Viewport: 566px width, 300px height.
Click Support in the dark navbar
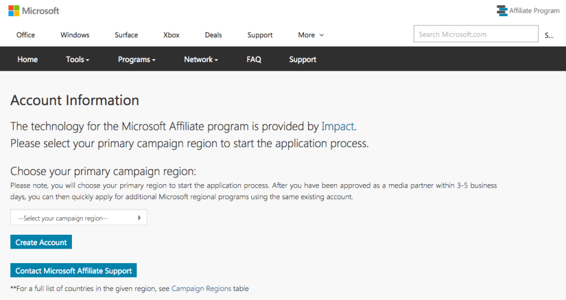click(x=303, y=60)
